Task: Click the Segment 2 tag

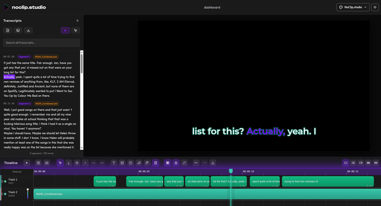Action: [x=25, y=103]
